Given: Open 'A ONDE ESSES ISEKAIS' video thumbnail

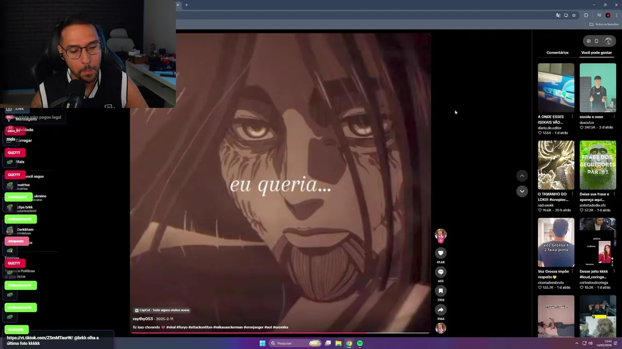Looking at the screenshot, I should point(556,88).
